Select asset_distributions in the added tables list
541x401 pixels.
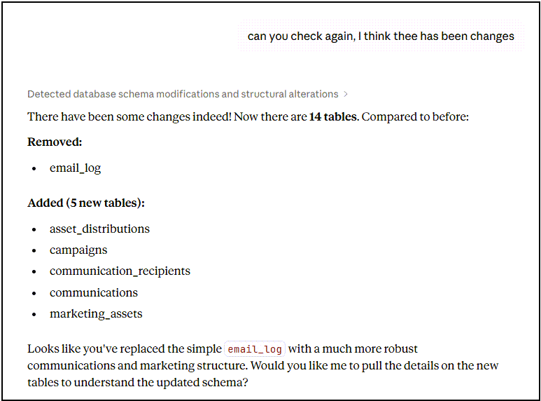tap(99, 229)
